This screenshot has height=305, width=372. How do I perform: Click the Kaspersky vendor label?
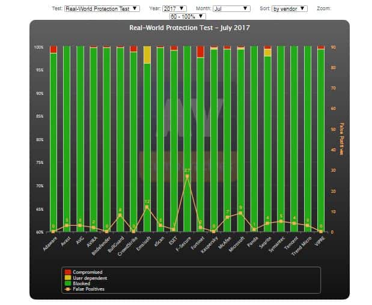pyautogui.click(x=209, y=245)
